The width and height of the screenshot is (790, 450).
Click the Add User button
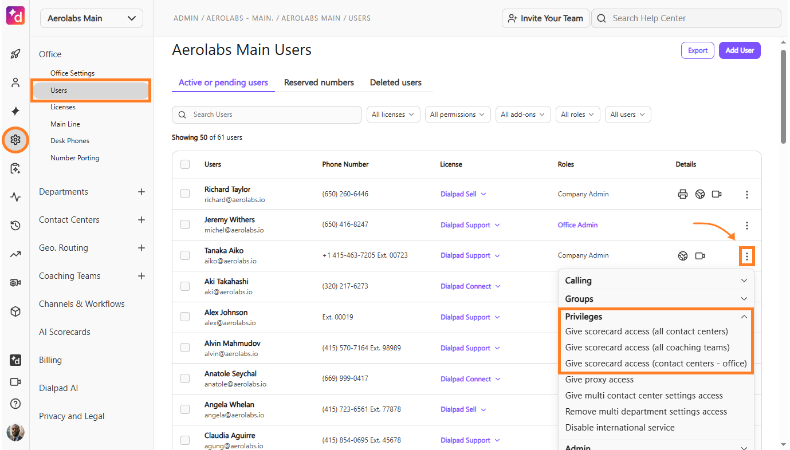click(x=740, y=50)
